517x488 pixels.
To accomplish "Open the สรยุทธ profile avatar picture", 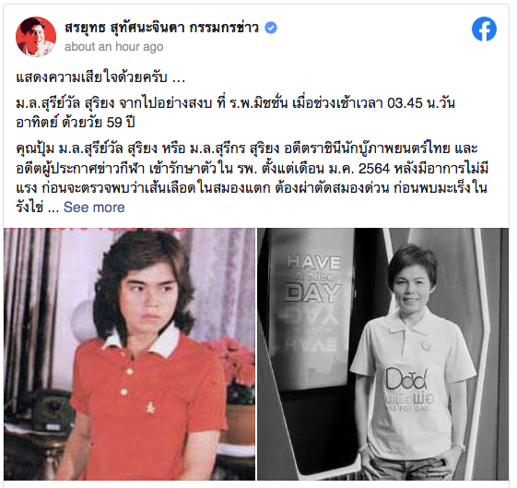I will click(36, 37).
